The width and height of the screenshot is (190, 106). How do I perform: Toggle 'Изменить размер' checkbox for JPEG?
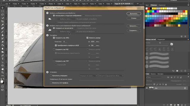pyautogui.click(x=87, y=38)
